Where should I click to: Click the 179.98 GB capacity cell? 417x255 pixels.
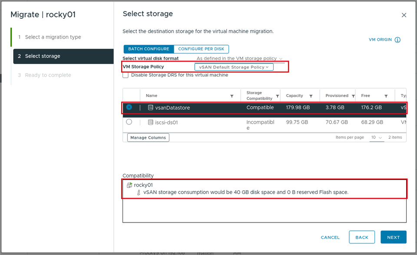298,108
